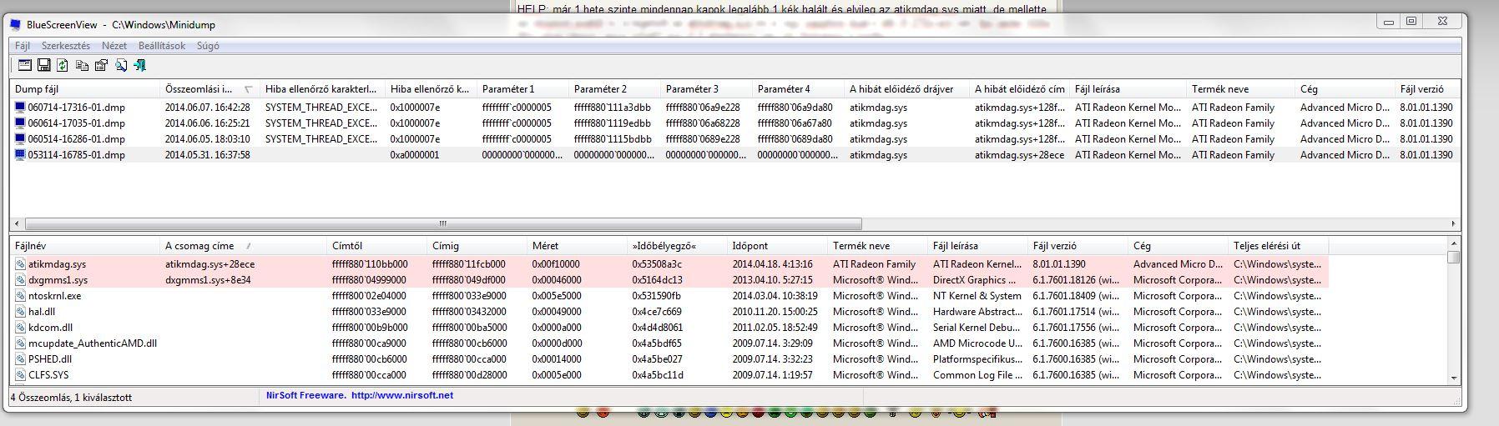Sort lower pane by Méret header

[x=578, y=246]
